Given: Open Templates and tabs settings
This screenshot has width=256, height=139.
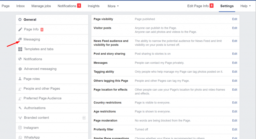Looking at the screenshot, I should (52, 49).
